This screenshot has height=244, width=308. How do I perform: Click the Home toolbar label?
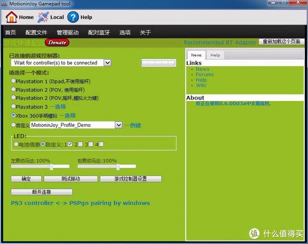(26, 17)
